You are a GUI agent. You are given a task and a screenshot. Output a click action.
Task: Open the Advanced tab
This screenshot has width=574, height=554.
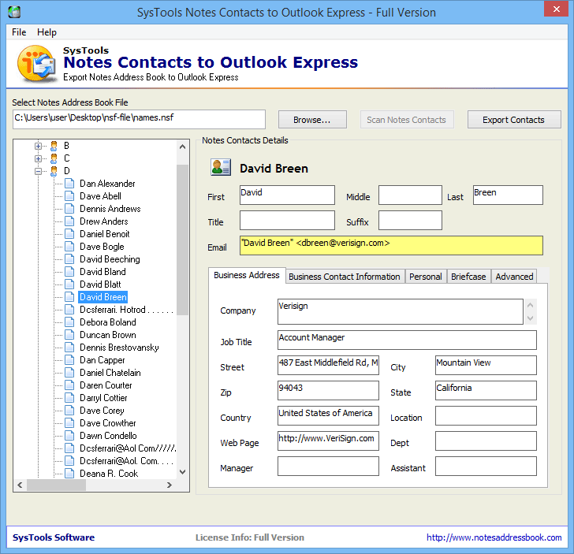point(514,277)
